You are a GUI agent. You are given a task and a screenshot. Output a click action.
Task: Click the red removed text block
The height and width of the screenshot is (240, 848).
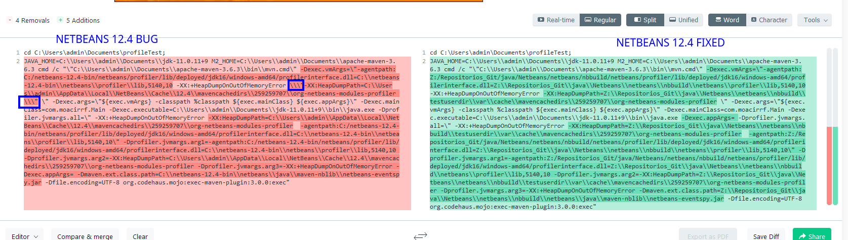tap(217, 133)
